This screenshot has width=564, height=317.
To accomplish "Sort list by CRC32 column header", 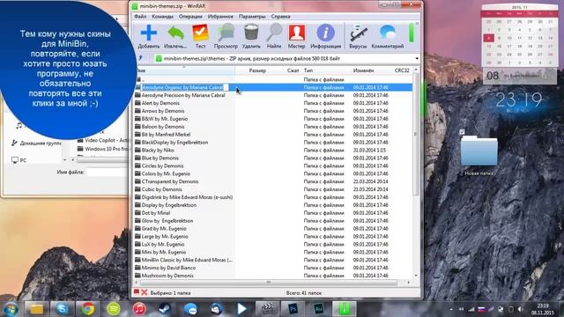I will tap(402, 70).
